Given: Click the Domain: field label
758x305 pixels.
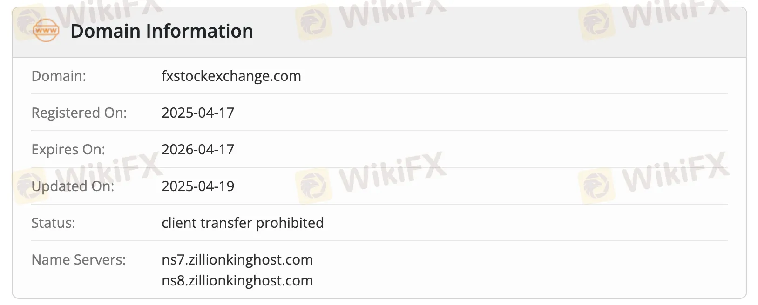Looking at the screenshot, I should (x=59, y=76).
